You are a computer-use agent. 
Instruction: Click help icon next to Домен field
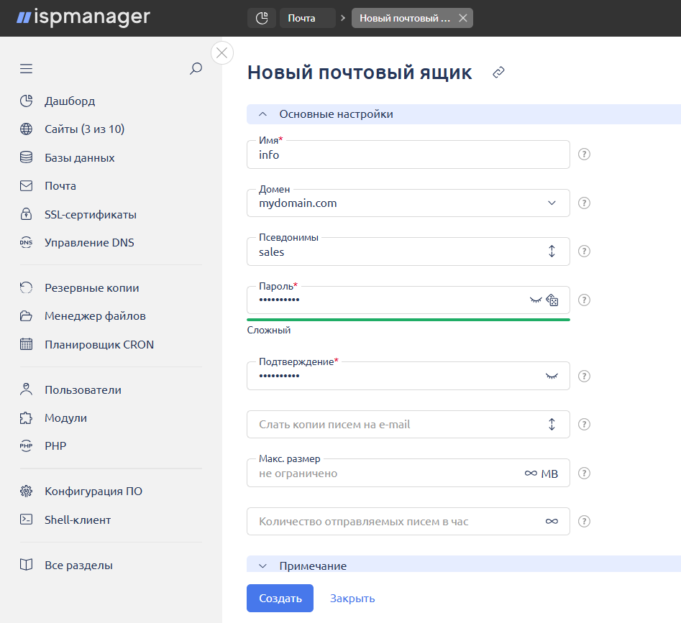[x=585, y=203]
